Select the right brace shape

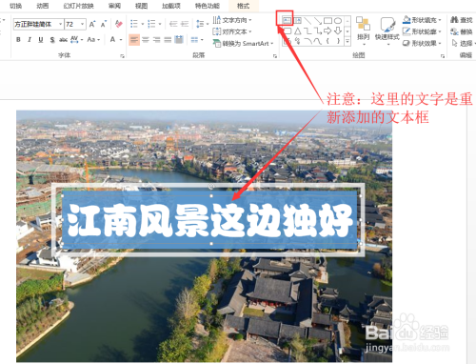click(338, 41)
